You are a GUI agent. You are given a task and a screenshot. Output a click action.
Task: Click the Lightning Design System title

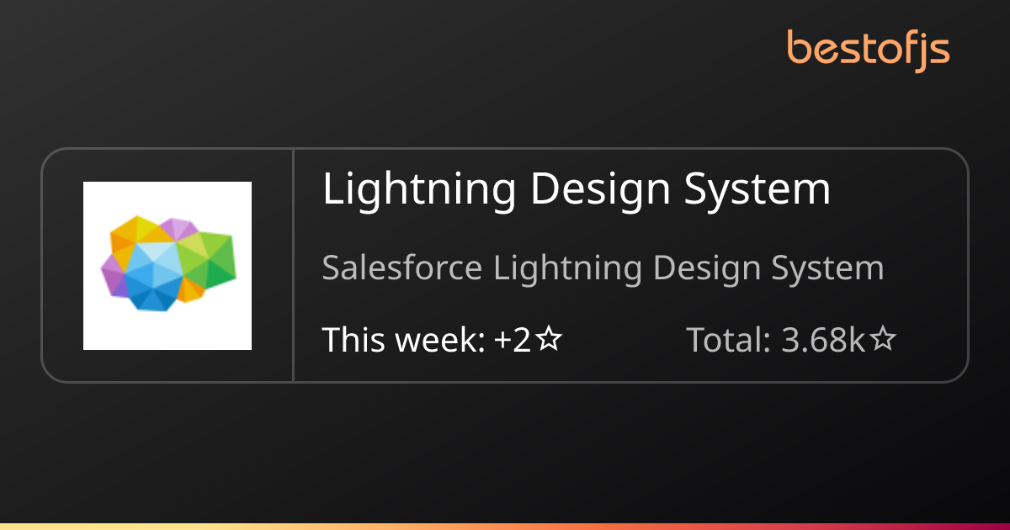click(577, 189)
